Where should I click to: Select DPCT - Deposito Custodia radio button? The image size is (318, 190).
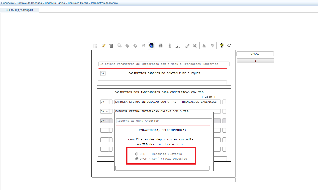137,154
